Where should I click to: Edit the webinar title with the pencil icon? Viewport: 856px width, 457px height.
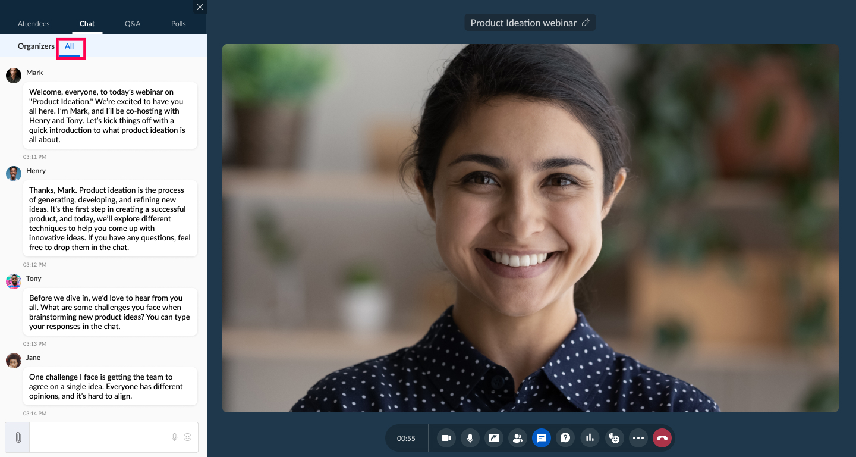pos(586,23)
